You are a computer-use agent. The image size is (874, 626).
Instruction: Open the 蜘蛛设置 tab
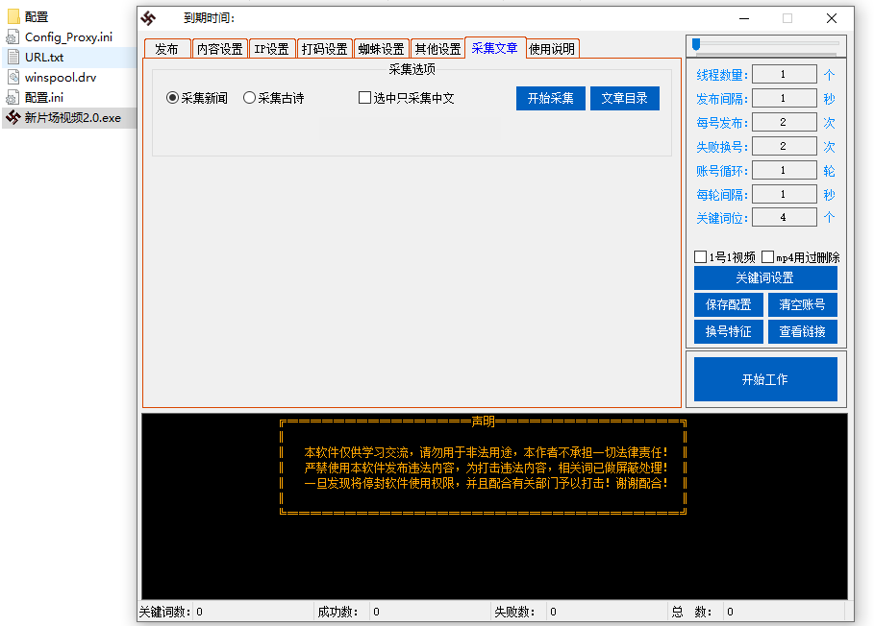(383, 47)
